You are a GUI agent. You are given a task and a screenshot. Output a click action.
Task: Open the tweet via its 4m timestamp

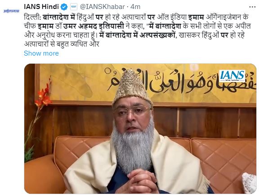[x=135, y=7]
